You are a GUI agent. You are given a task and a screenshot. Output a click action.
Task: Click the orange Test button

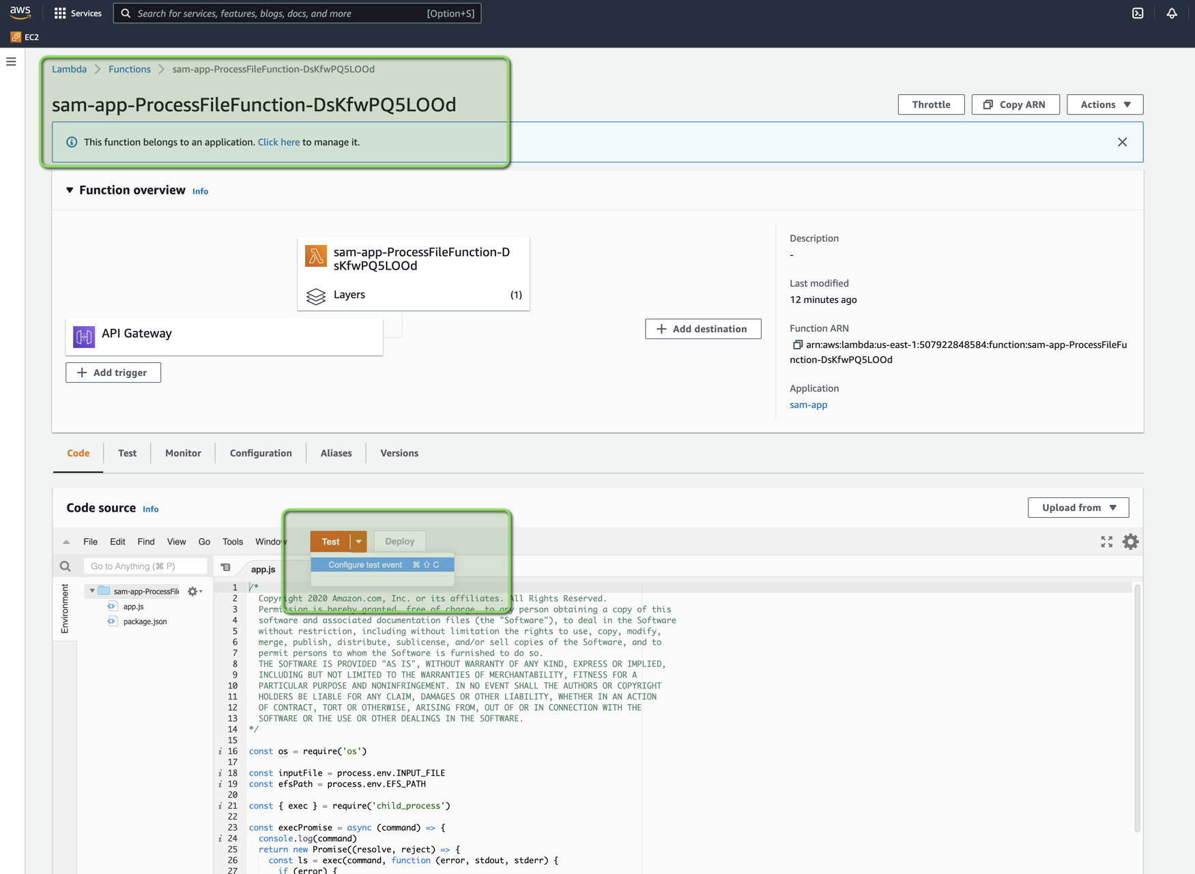point(330,542)
